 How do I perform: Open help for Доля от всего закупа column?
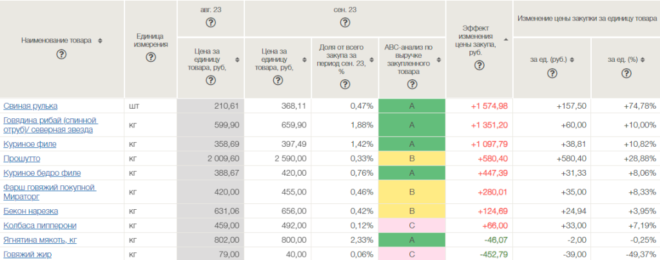point(345,84)
